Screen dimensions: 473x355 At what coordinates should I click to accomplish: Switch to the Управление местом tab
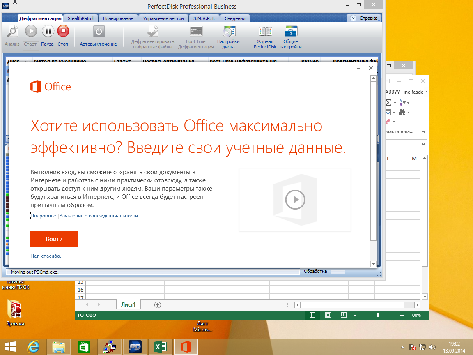[163, 18]
